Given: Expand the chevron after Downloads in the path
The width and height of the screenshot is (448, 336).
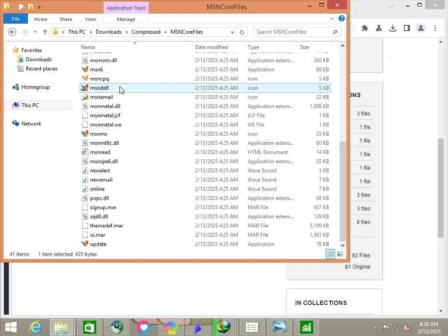Looking at the screenshot, I should pos(127,32).
